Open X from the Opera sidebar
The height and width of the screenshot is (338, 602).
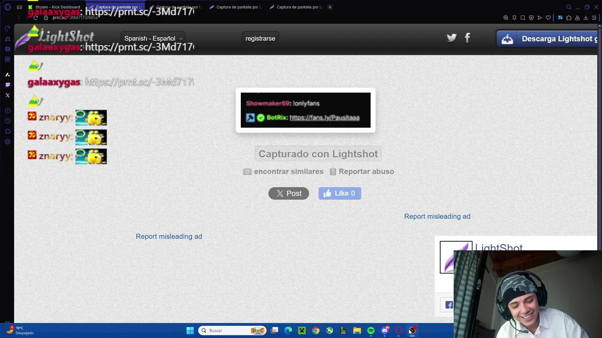(8, 95)
